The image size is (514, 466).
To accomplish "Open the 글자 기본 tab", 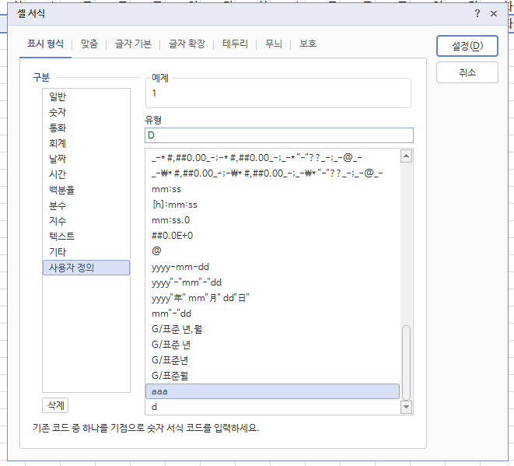I will 133,44.
